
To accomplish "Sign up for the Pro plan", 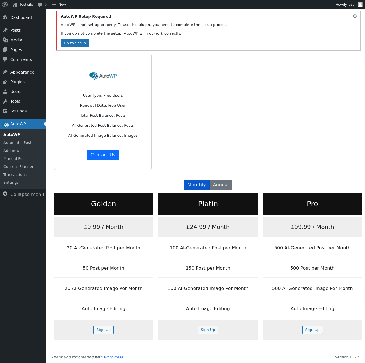I will [x=312, y=330].
